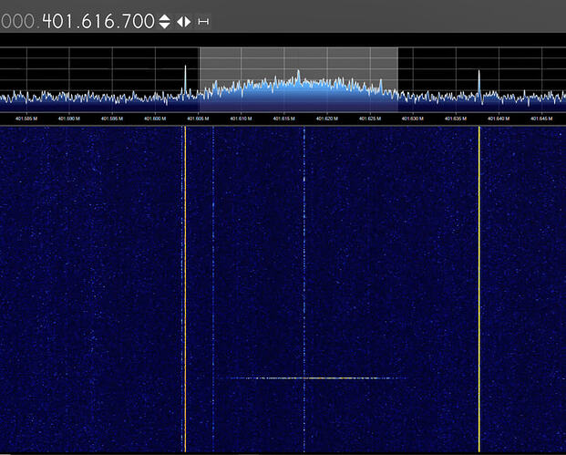Image resolution: width=566 pixels, height=455 pixels.
Task: Click the 401.635 M frequency axis label
Action: coord(456,119)
